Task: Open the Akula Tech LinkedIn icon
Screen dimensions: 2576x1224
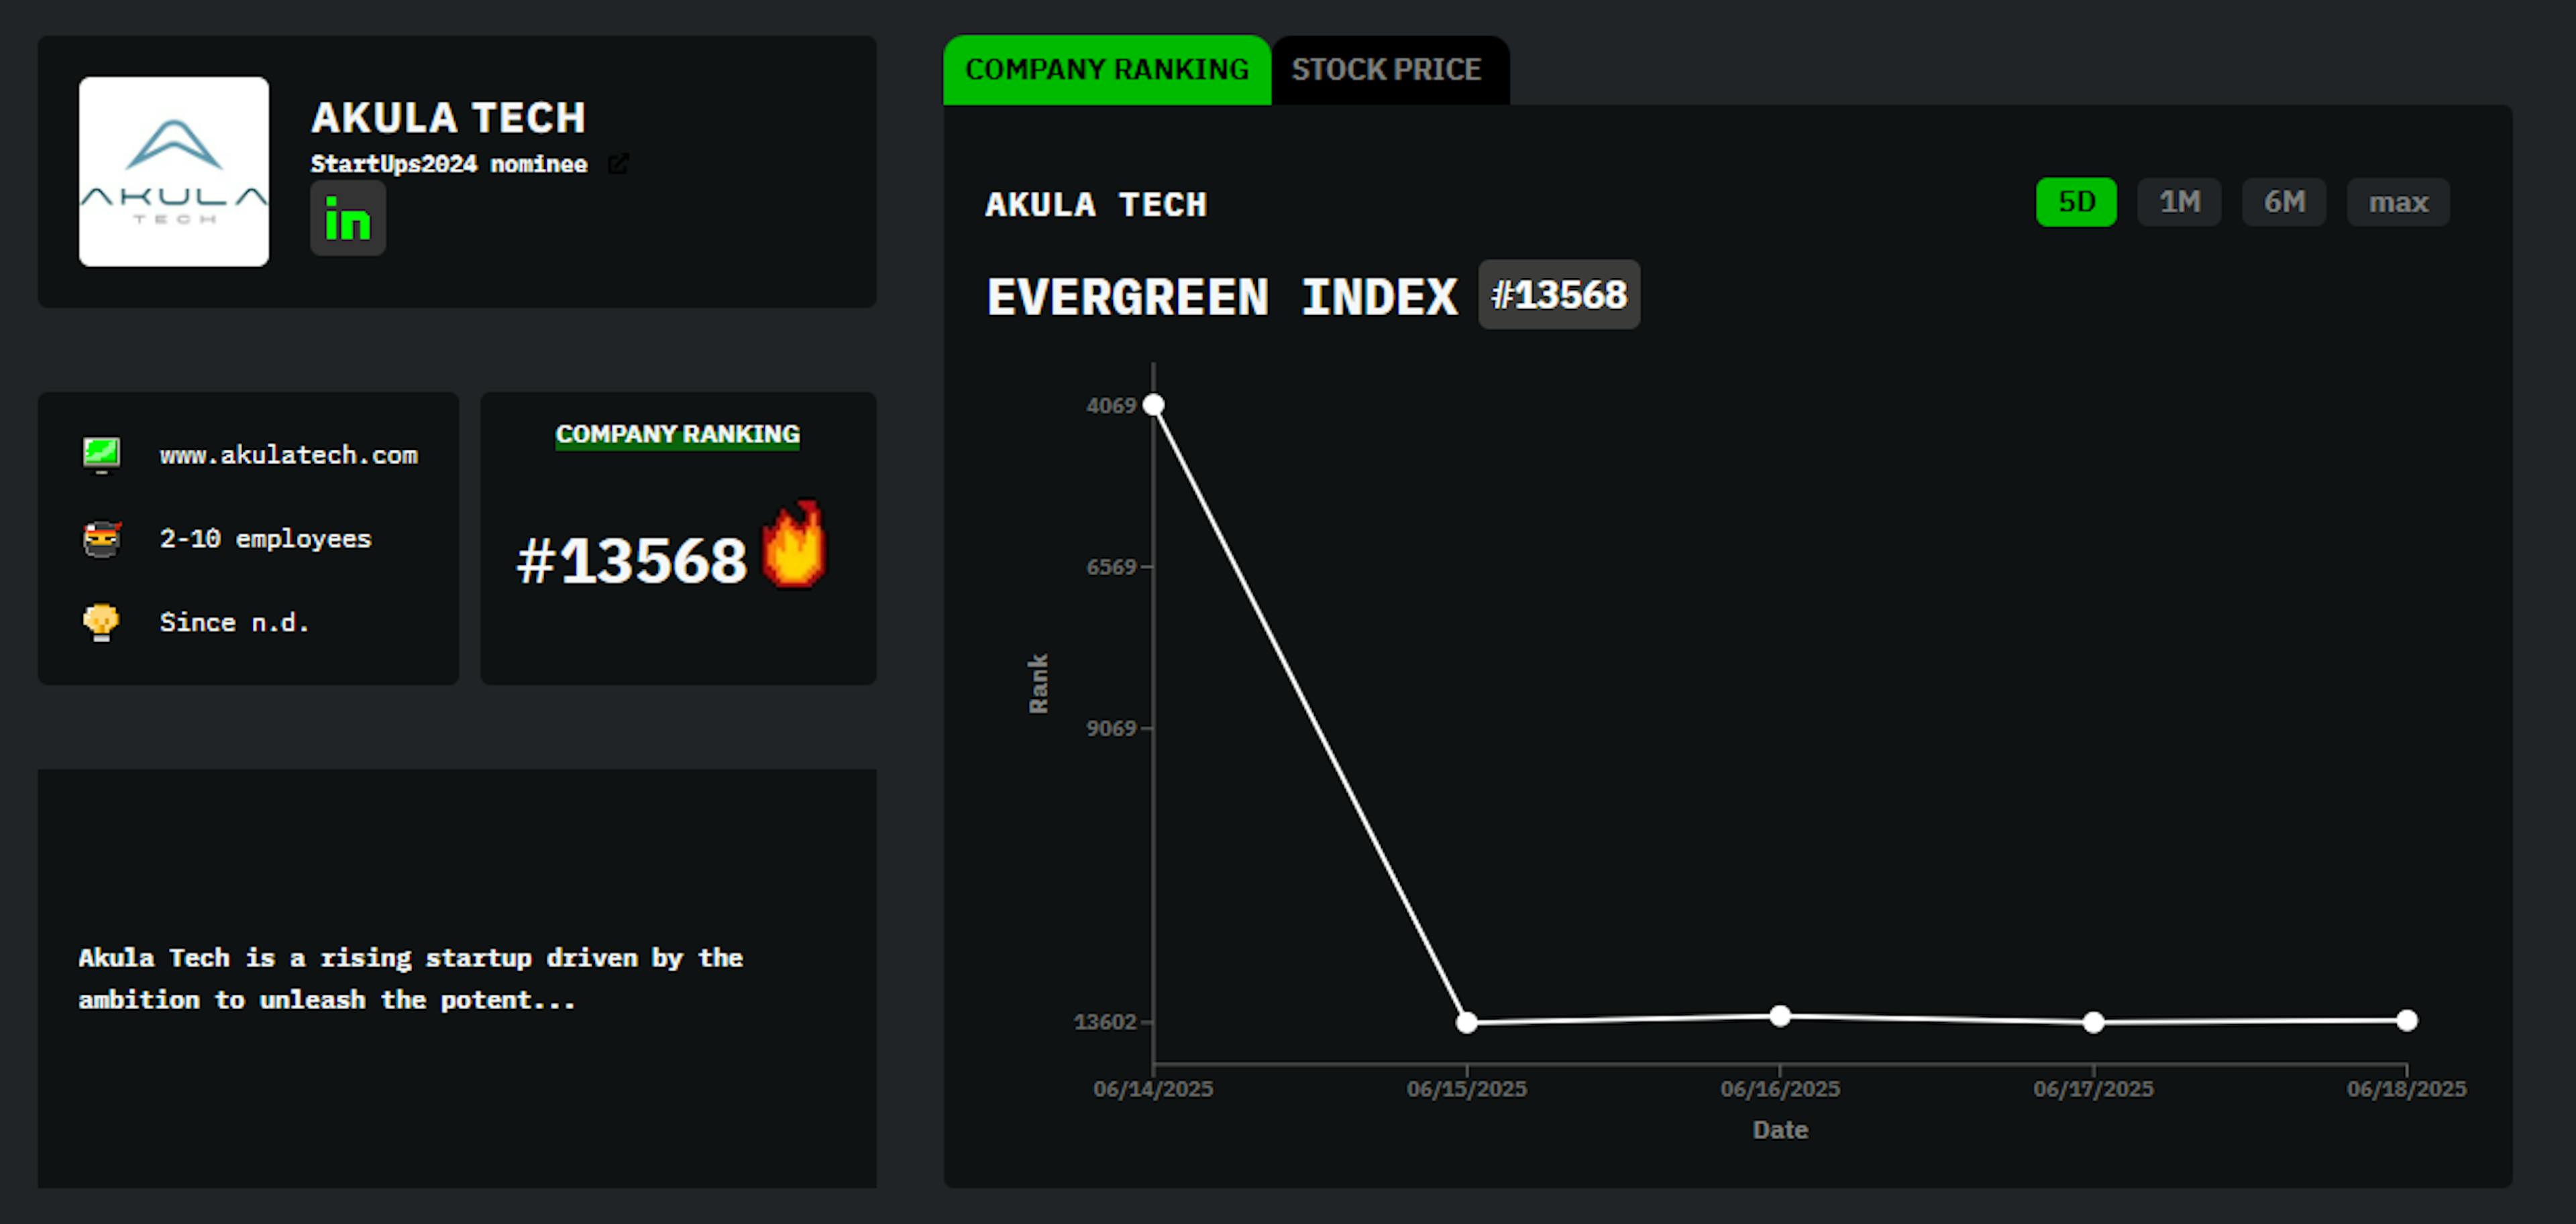Action: point(347,218)
